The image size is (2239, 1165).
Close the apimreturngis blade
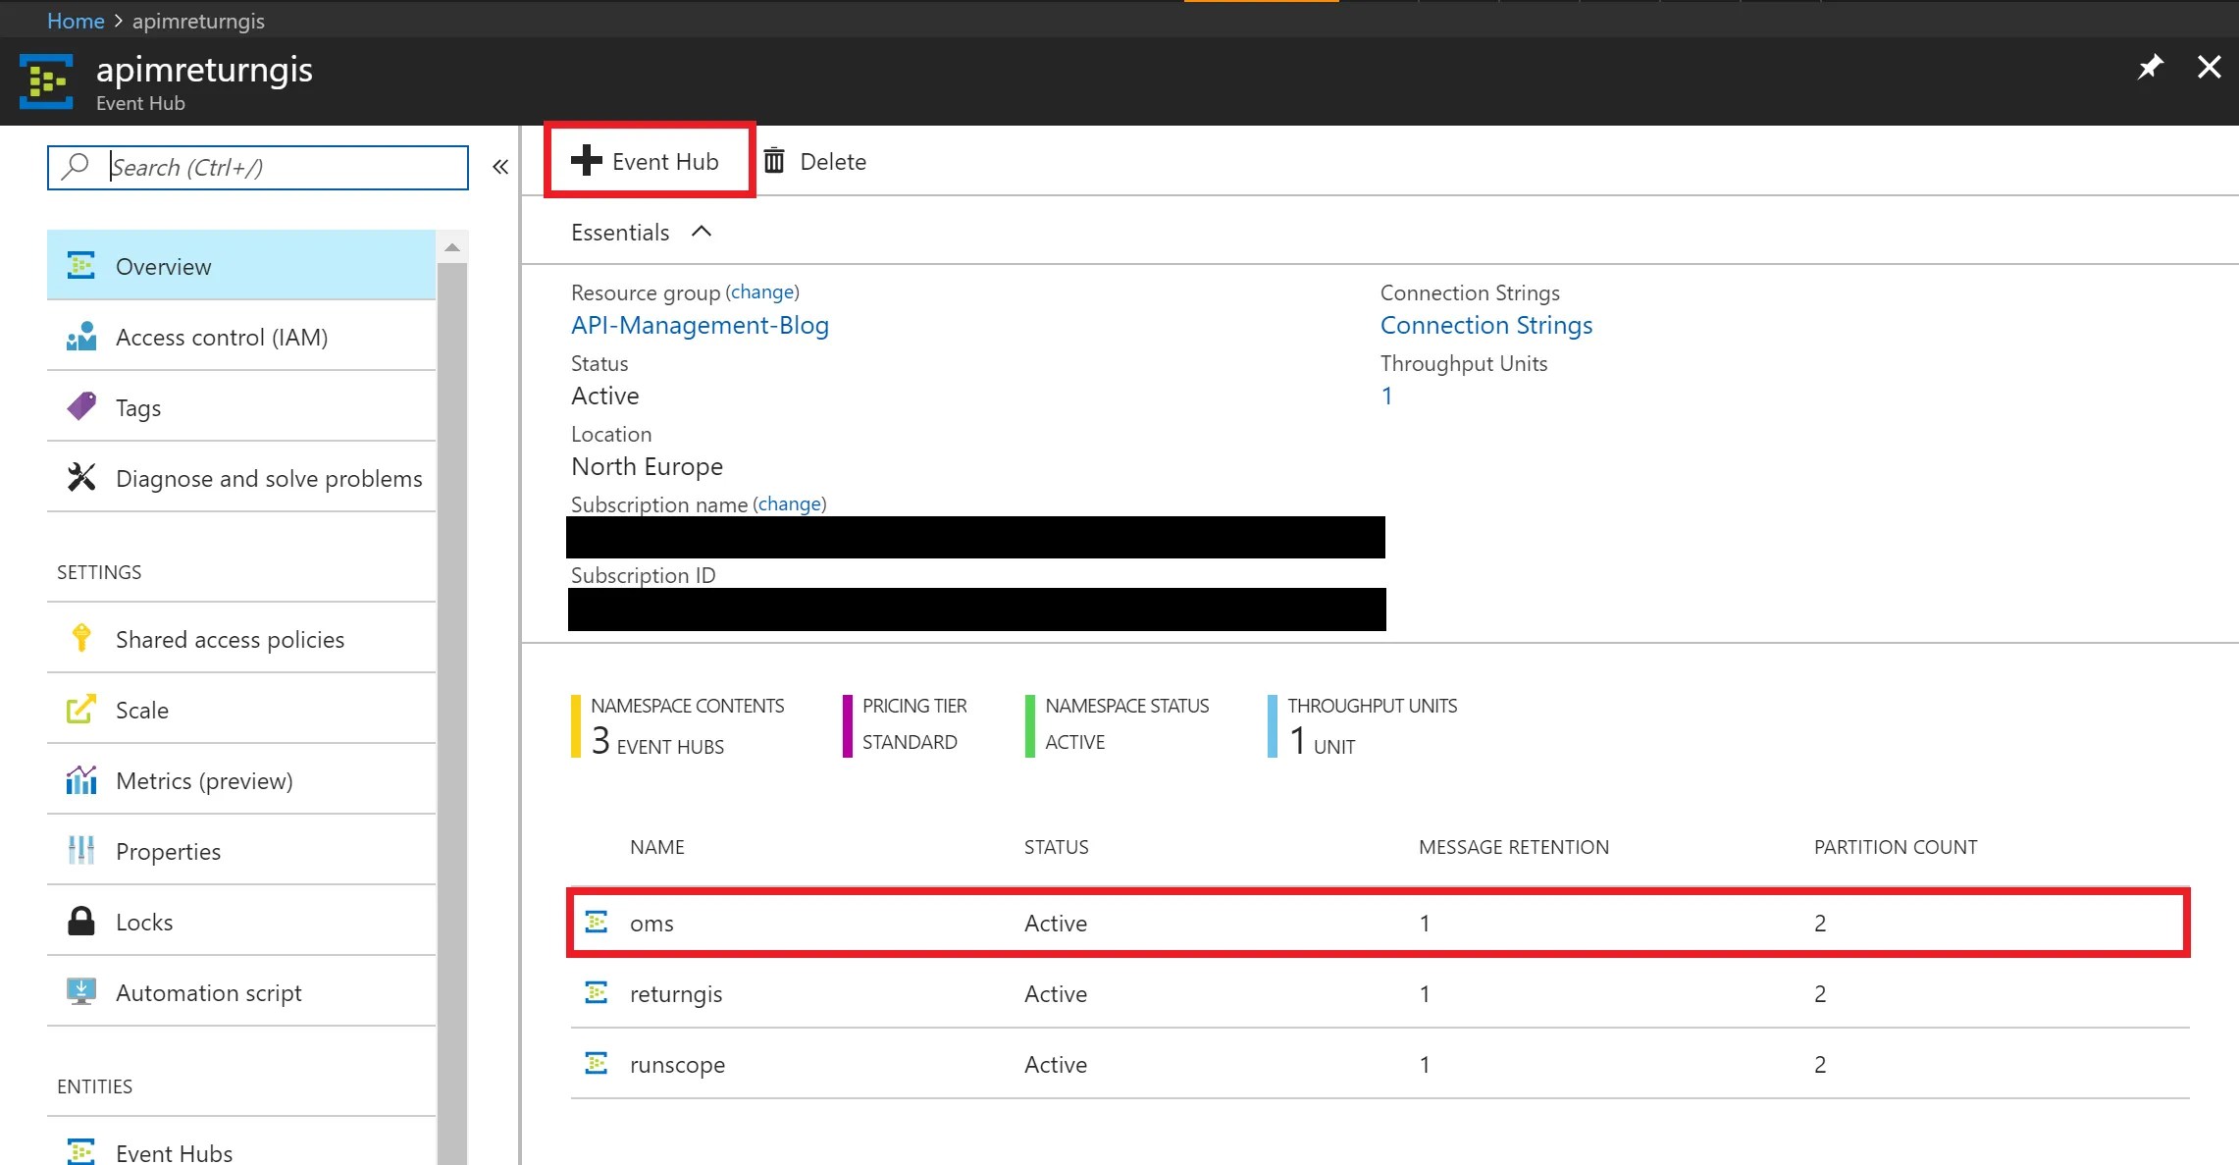[2209, 67]
